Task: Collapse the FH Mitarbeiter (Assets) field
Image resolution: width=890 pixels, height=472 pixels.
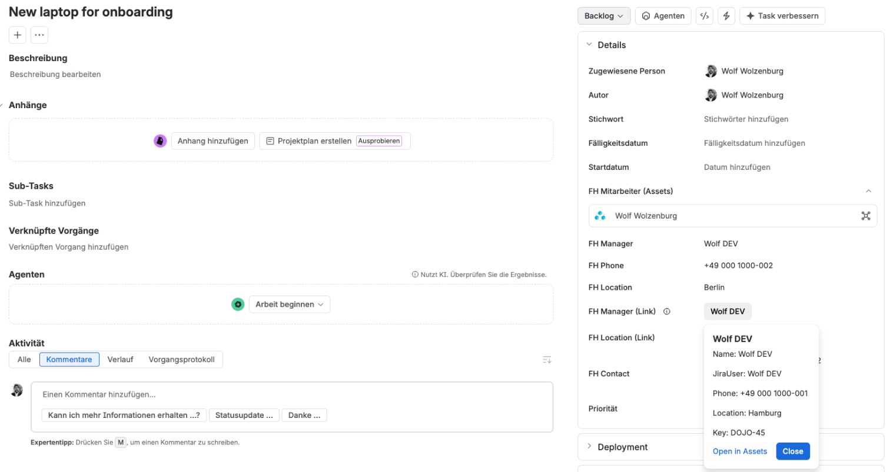Action: pyautogui.click(x=868, y=191)
